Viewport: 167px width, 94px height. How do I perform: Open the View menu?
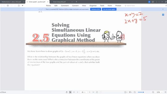(84, 5)
